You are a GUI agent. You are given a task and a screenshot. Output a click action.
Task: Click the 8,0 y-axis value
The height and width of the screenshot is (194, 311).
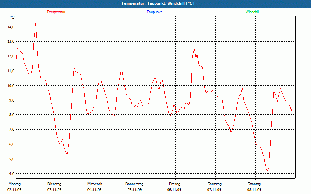tap(12, 115)
